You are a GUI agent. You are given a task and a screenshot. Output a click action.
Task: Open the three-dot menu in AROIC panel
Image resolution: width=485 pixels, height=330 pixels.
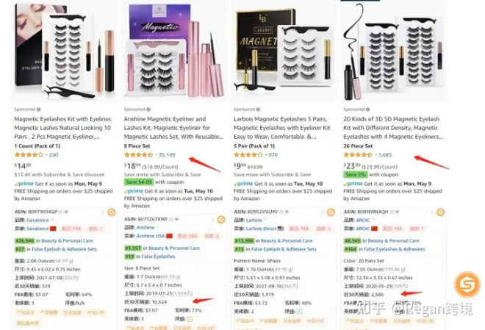(432, 212)
